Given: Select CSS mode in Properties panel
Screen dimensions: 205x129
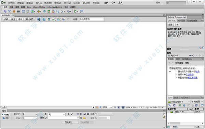Looking at the screenshot, I should pyautogui.click(x=6, y=118).
